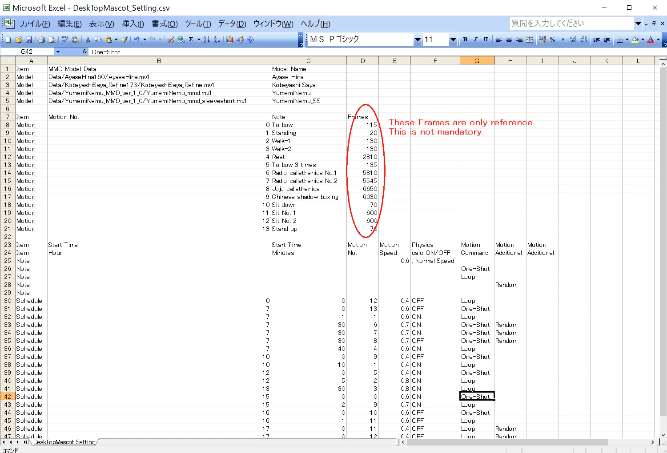Open a file with the folder icon
667x453 pixels.
click(19, 40)
